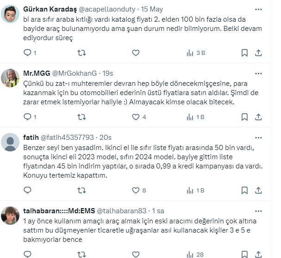Open fatih's default profile avatar
Image resolution: width=281 pixels, height=258 pixels.
click(10, 142)
